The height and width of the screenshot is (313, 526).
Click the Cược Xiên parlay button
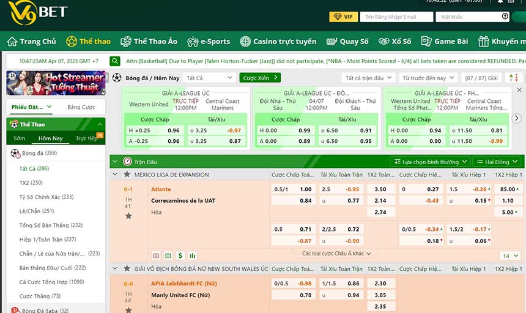(260, 78)
